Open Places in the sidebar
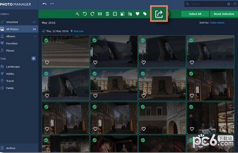The width and height of the screenshot is (238, 153). 19,50
